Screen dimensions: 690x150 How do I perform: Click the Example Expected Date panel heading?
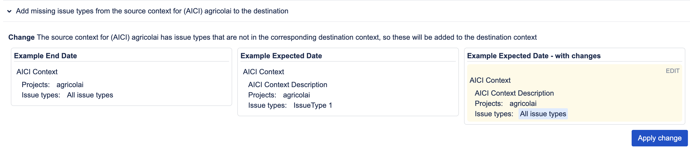[281, 56]
